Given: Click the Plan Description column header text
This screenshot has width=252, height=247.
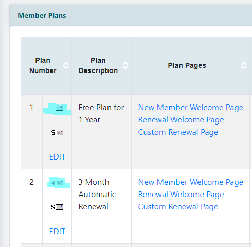Looking at the screenshot, I should tap(98, 65).
